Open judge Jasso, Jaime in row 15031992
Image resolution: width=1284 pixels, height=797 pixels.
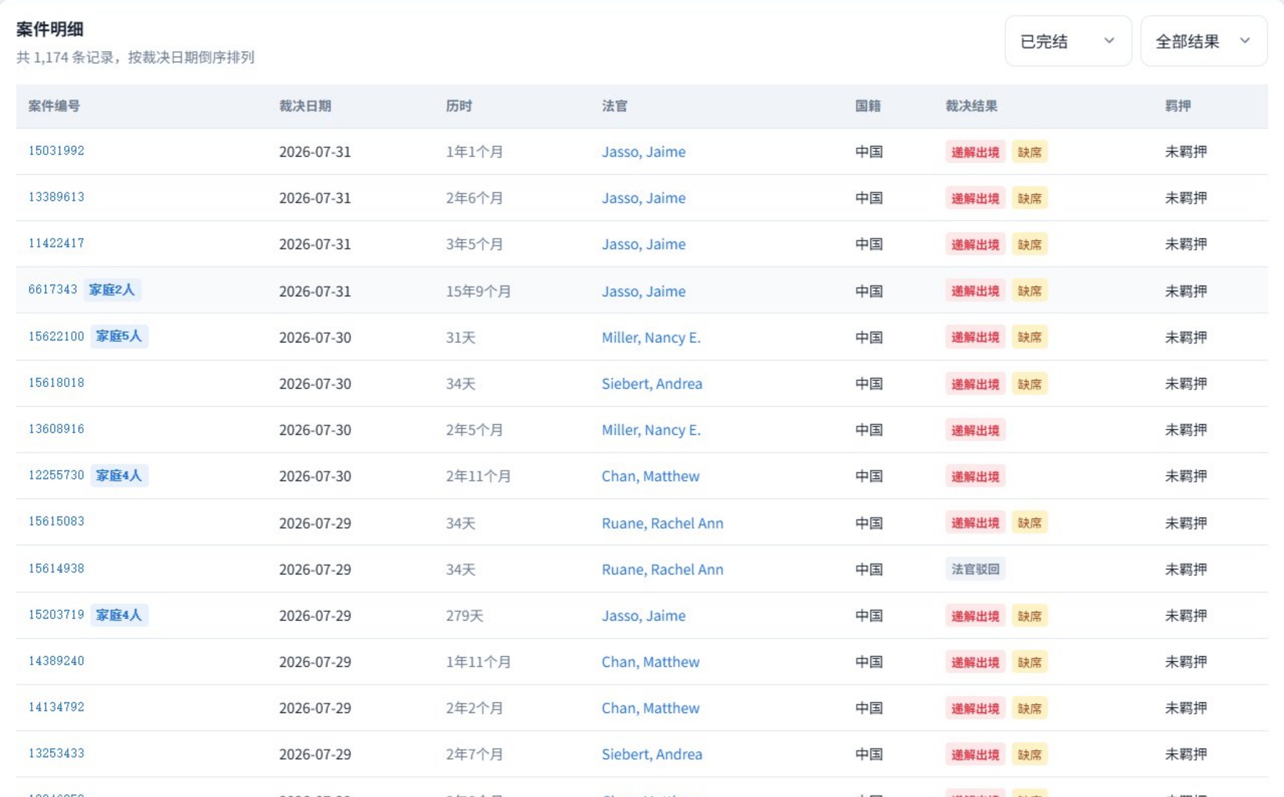(644, 152)
